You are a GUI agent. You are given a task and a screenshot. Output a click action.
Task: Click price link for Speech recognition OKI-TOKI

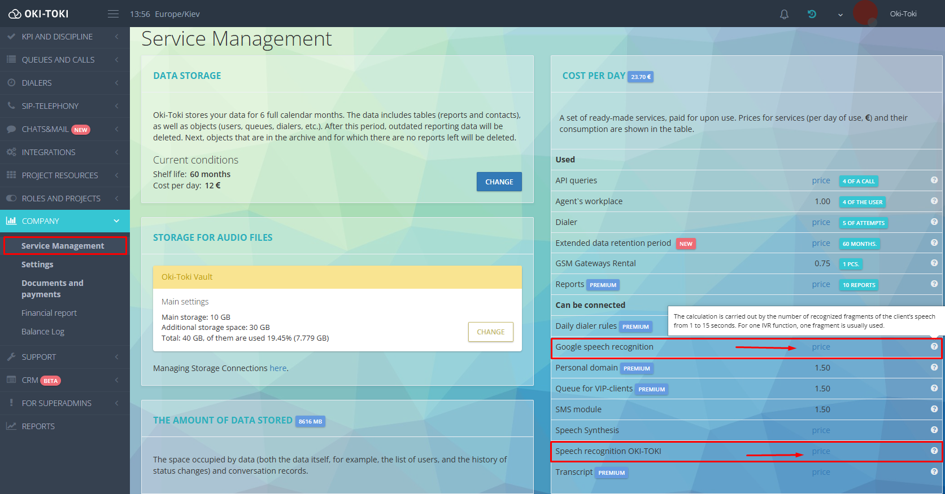coord(821,451)
